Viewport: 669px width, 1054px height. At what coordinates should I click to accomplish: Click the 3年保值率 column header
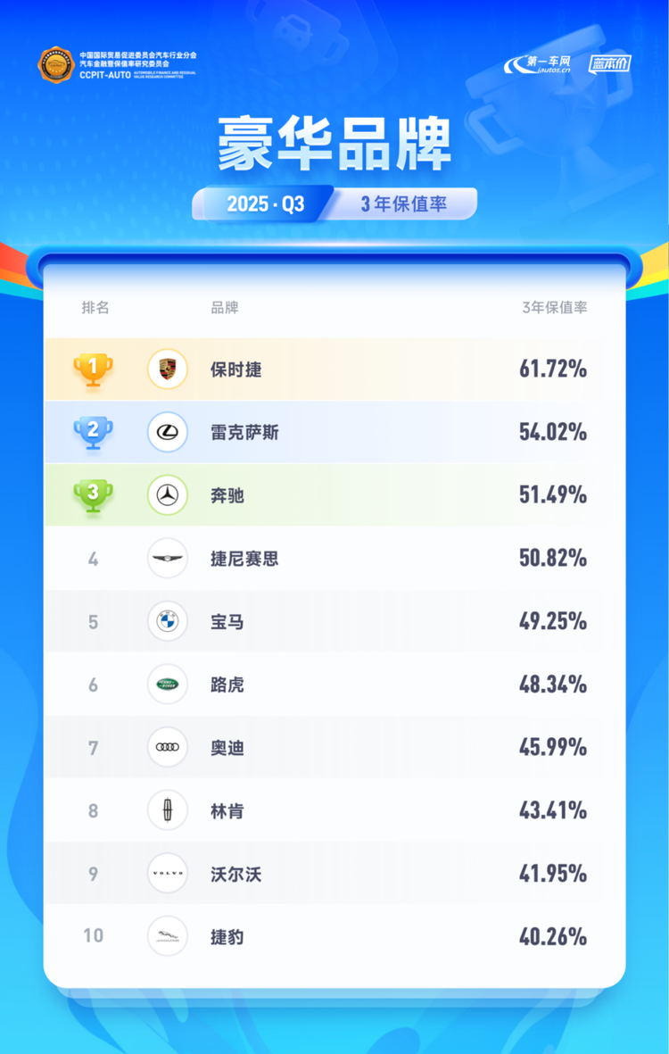[x=554, y=308]
